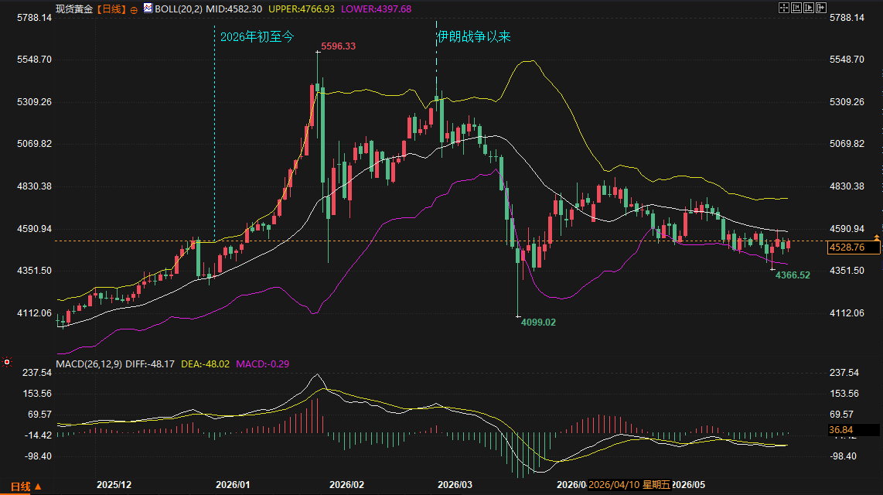The width and height of the screenshot is (883, 495).
Task: Click the MID:4582.30 value
Action: click(x=234, y=9)
